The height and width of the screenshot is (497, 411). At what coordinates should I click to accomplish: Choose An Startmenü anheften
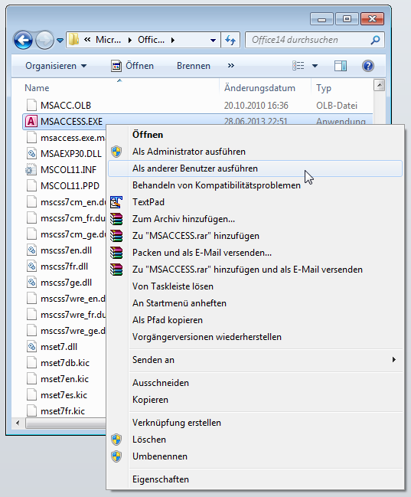tap(255, 303)
